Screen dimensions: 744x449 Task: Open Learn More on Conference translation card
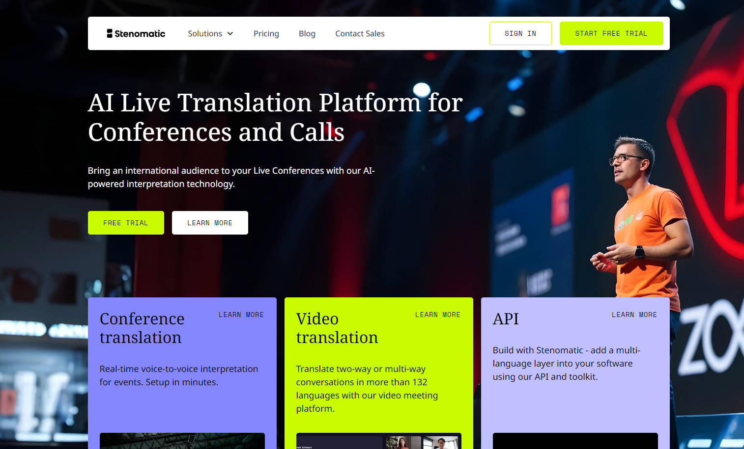click(x=241, y=315)
